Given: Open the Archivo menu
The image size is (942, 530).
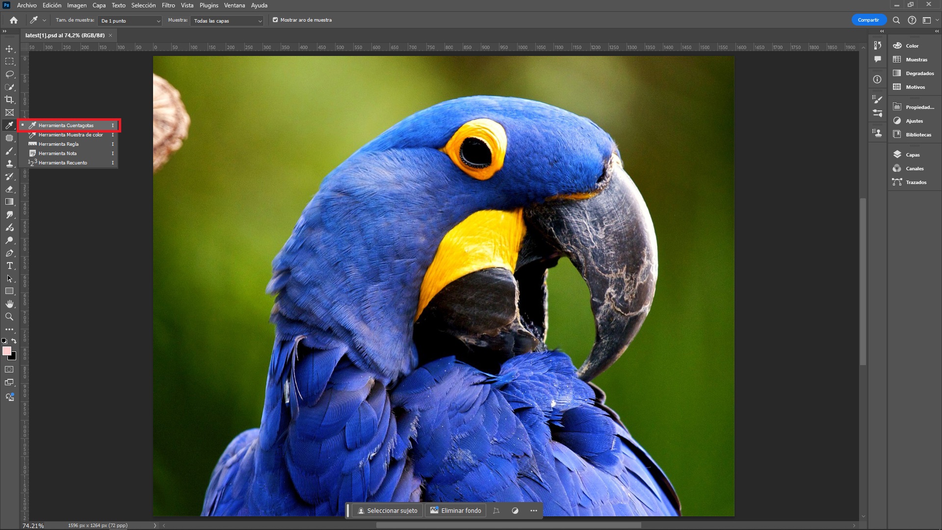Looking at the screenshot, I should [x=26, y=5].
